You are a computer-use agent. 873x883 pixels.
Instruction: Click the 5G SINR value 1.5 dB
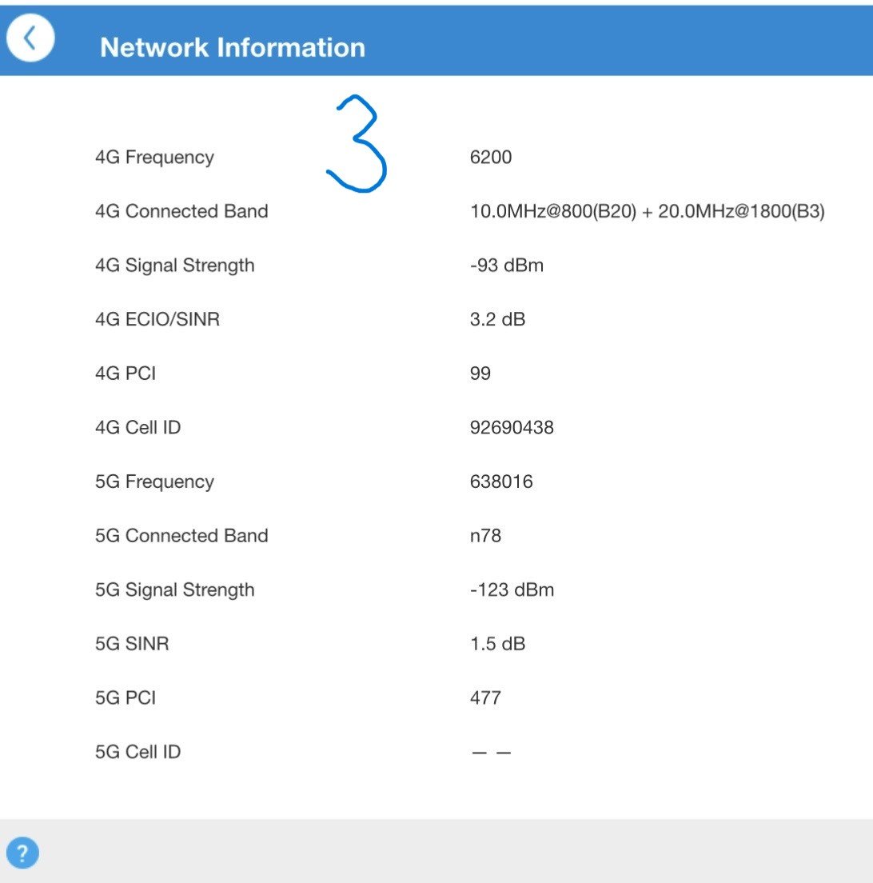497,644
